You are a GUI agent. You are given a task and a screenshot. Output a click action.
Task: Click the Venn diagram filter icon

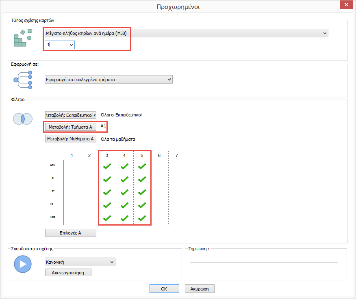coord(23,119)
